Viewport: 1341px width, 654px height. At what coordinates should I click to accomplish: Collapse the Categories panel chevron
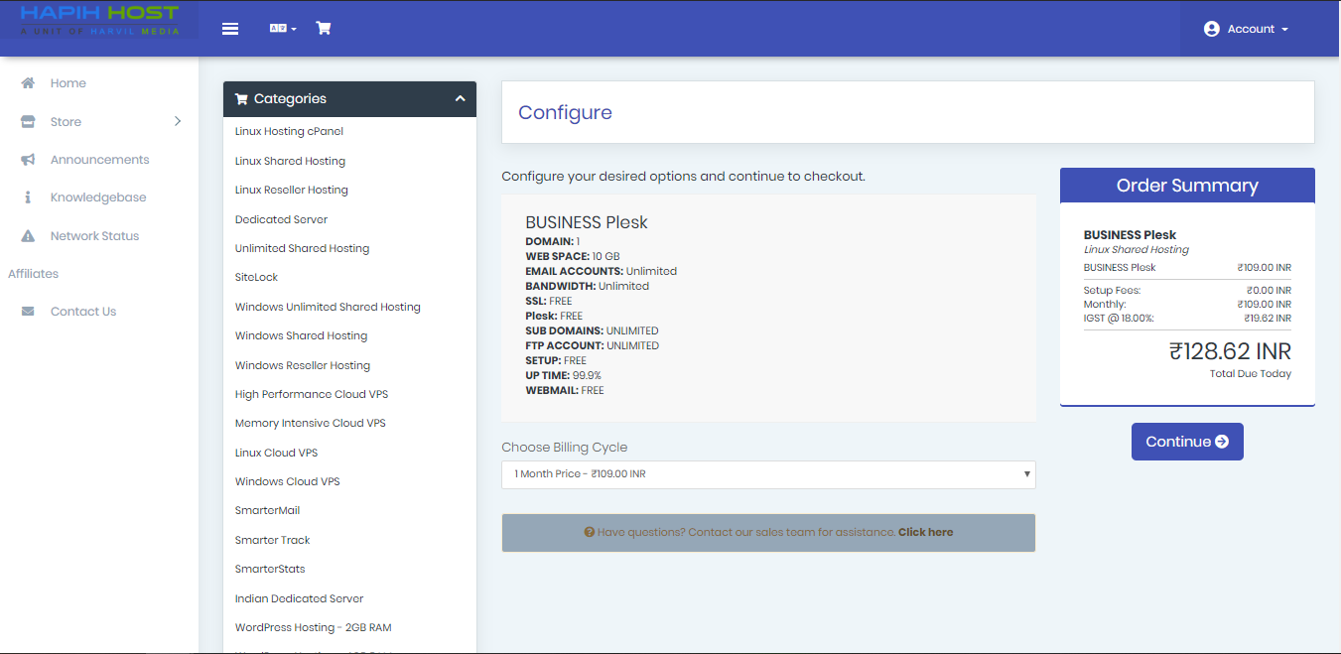(460, 98)
